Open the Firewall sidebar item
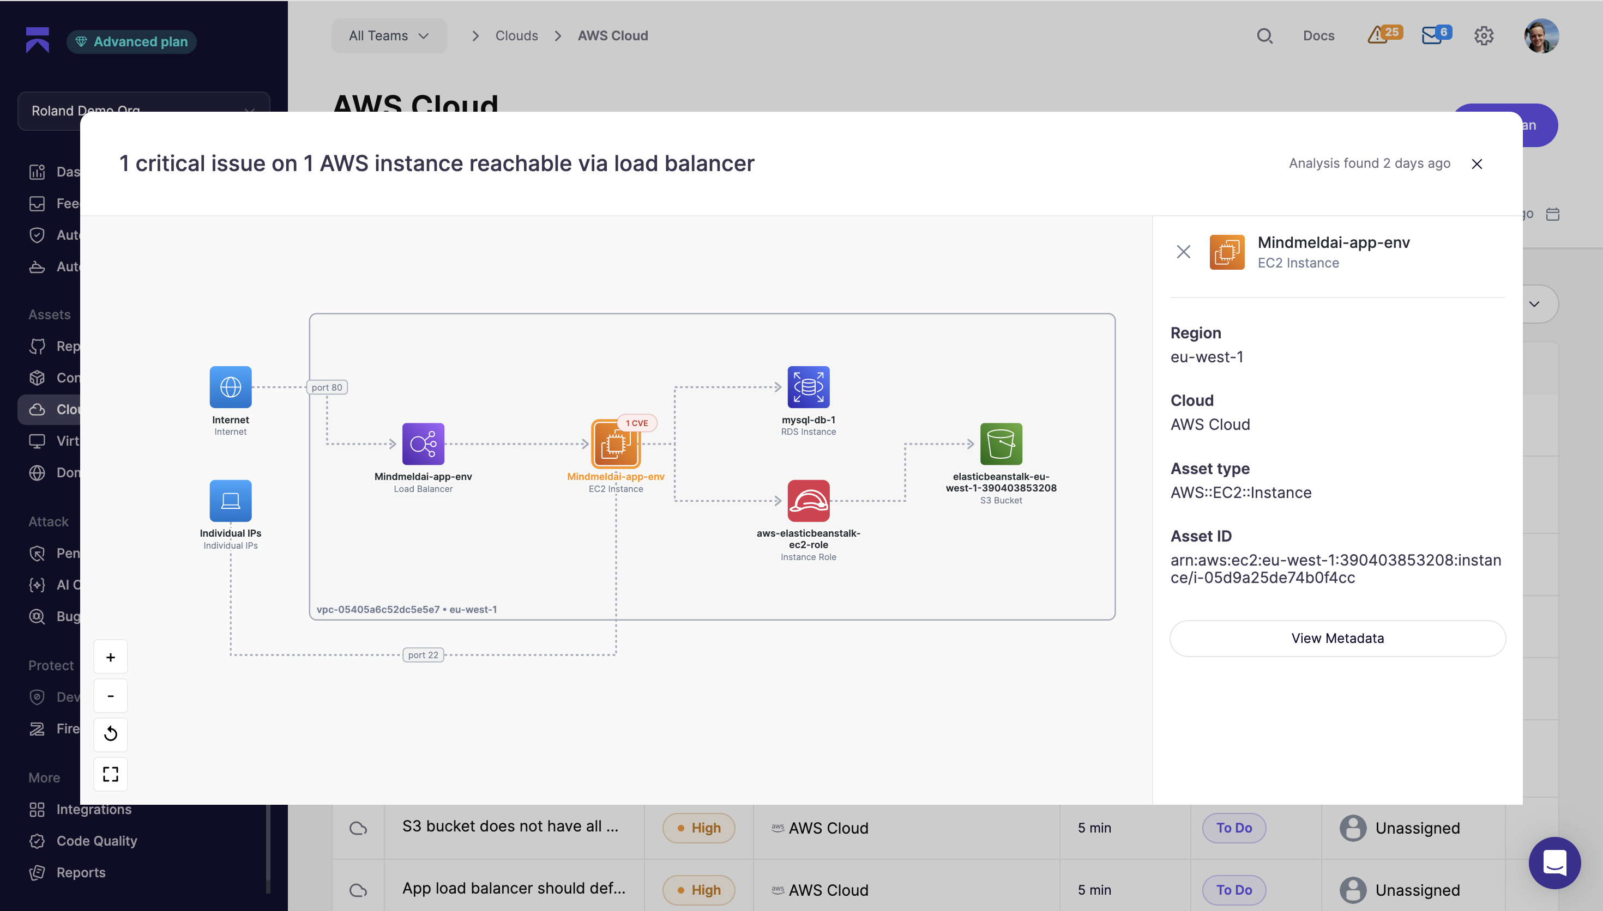 (x=54, y=728)
